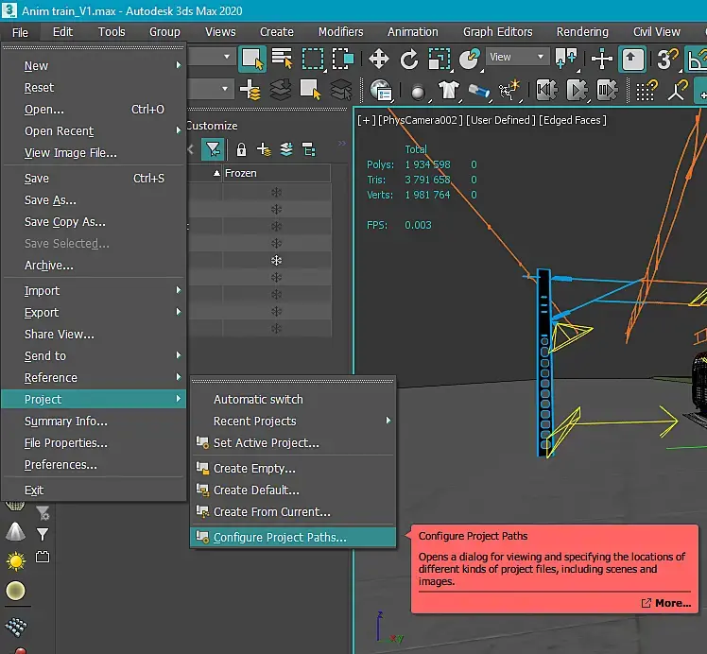
Task: Click the [User Defined] viewport label
Action: coord(501,120)
